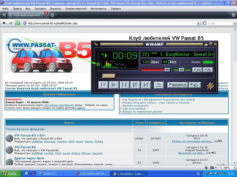Open Двигатель 1.6 BSE last post link
237x177 pixels.
191,153
